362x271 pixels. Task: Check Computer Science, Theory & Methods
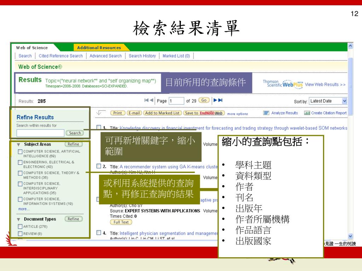point(20,173)
